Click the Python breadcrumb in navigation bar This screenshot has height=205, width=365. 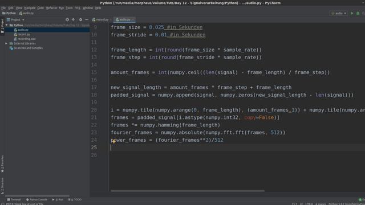coord(9,13)
